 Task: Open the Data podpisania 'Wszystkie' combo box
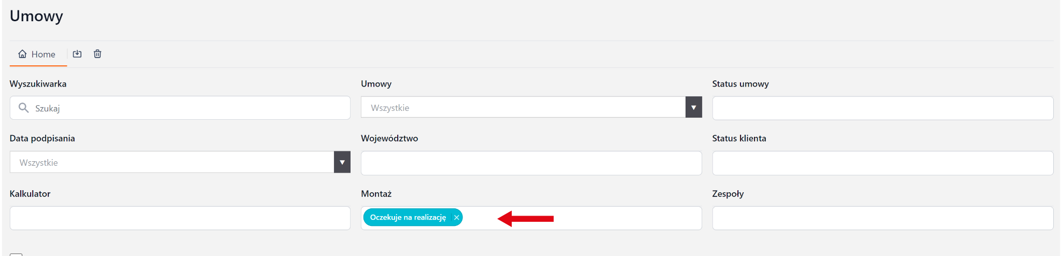coord(172,162)
